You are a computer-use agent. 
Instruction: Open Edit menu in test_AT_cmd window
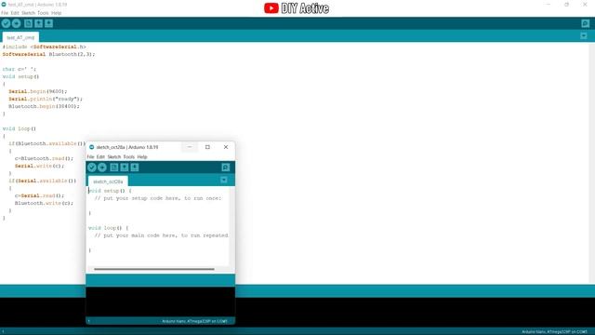(15, 13)
